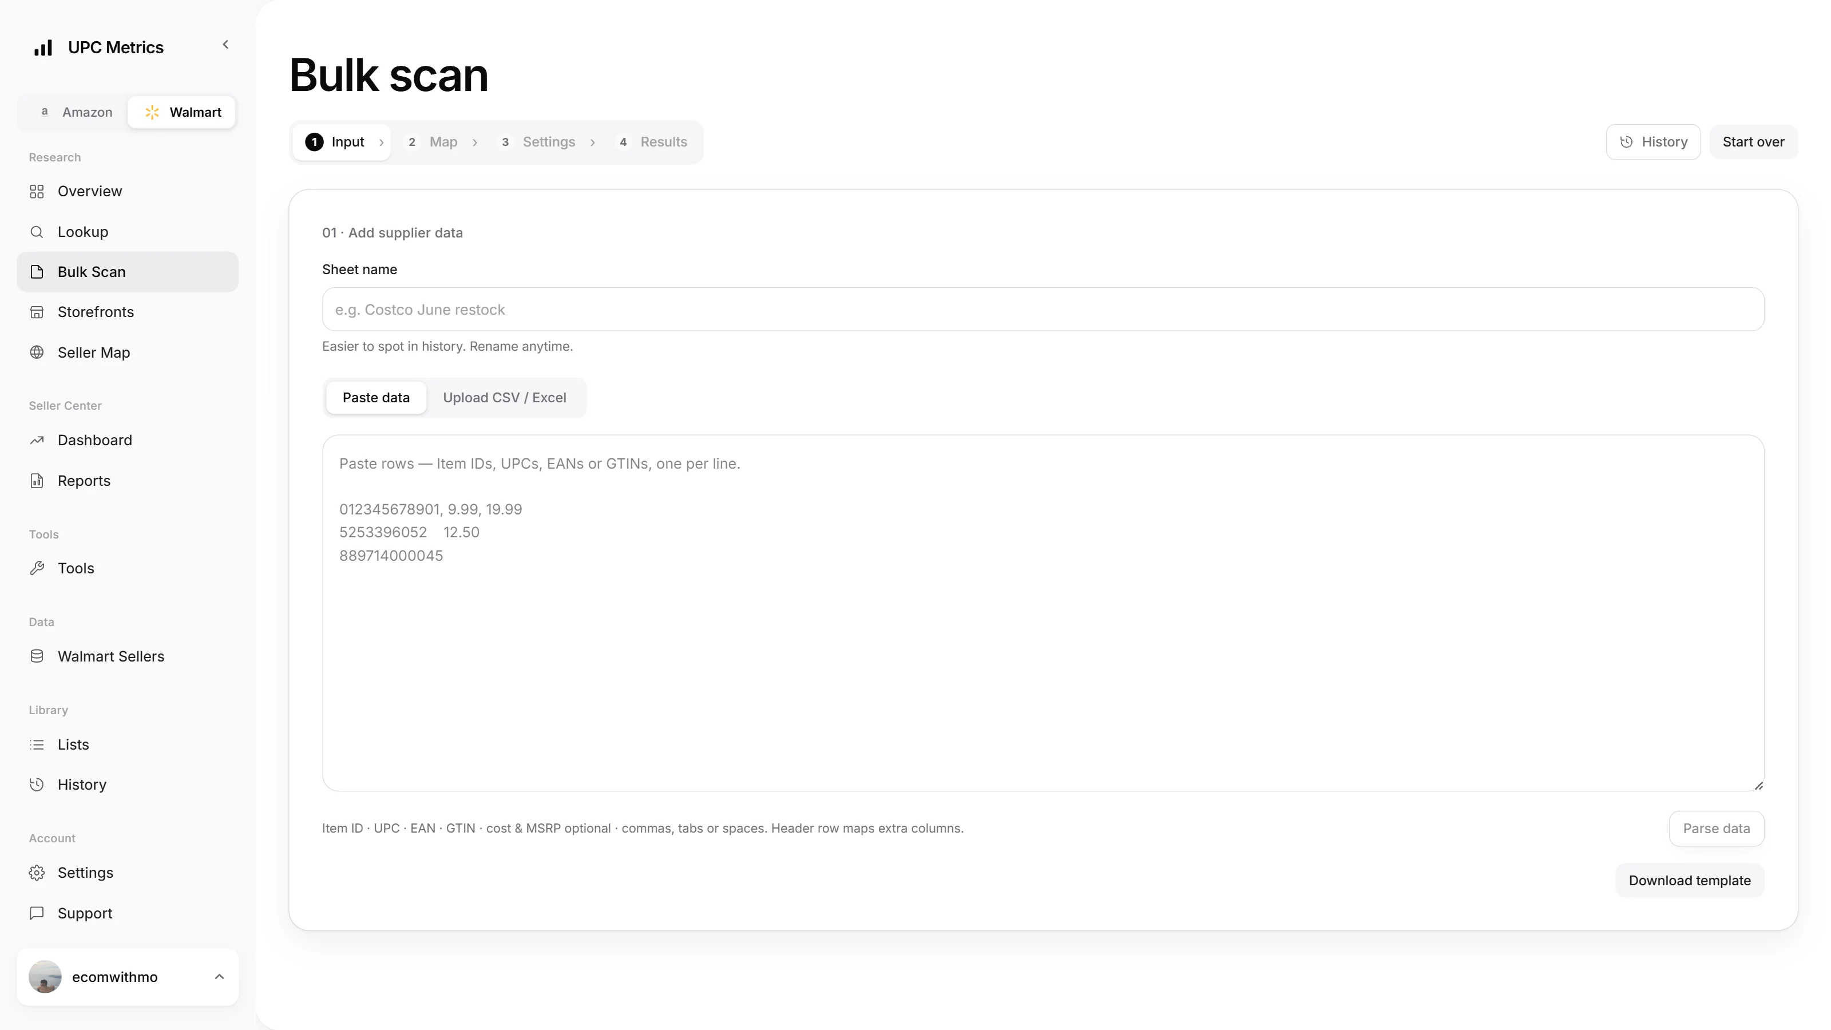Switch marketplace to Amazon

click(76, 112)
